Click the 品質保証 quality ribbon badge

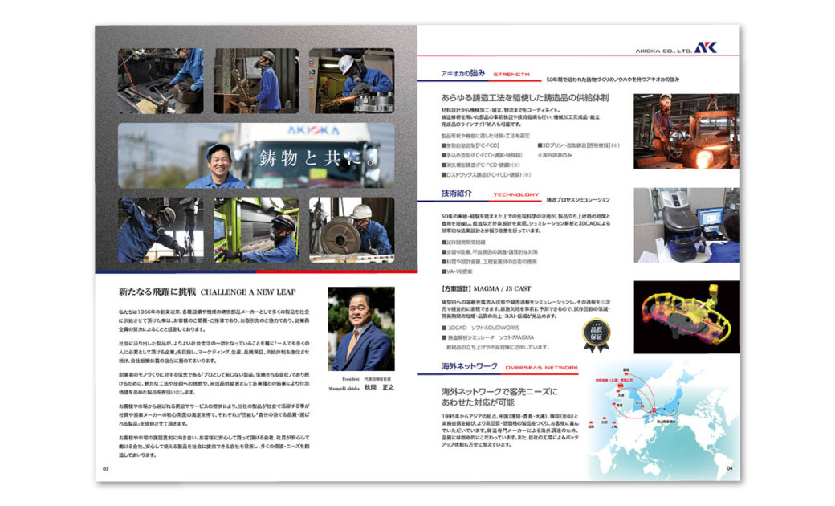click(596, 336)
